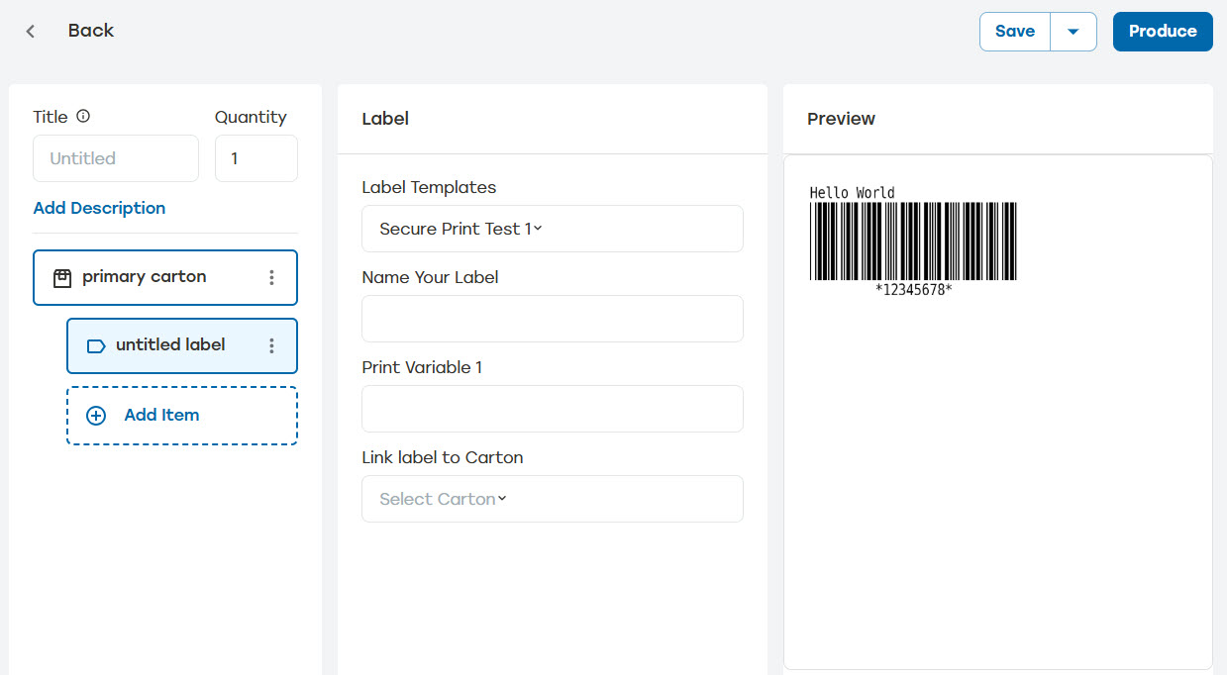Select the untitled label tree item
This screenshot has width=1227, height=675.
(x=182, y=345)
